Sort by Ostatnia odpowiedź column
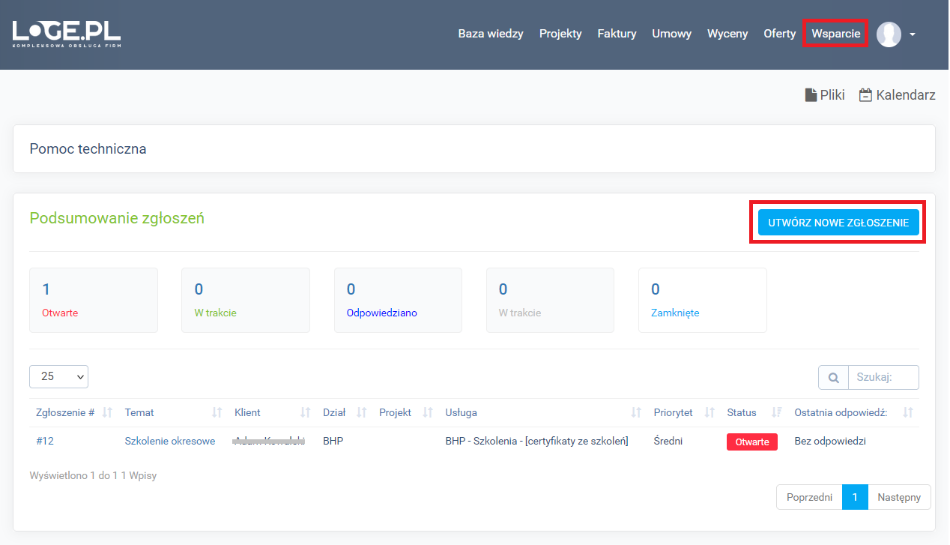The width and height of the screenshot is (950, 545). tap(908, 412)
